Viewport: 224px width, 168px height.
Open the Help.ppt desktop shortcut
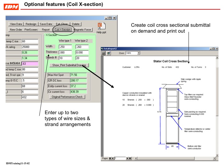pos(100,27)
